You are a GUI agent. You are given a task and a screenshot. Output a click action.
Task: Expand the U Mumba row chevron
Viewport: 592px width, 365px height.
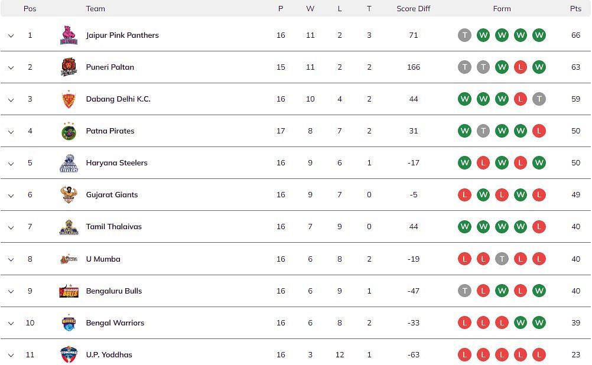[x=11, y=259]
